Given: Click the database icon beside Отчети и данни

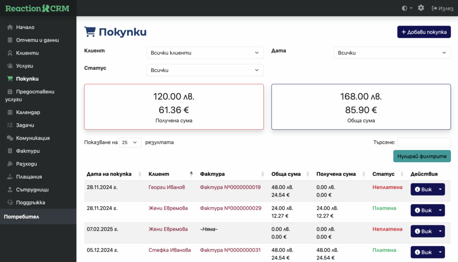Looking at the screenshot, I should [10, 40].
